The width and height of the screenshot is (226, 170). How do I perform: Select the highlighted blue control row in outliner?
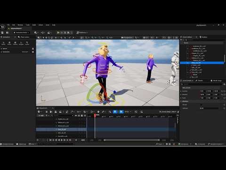coord(202,63)
